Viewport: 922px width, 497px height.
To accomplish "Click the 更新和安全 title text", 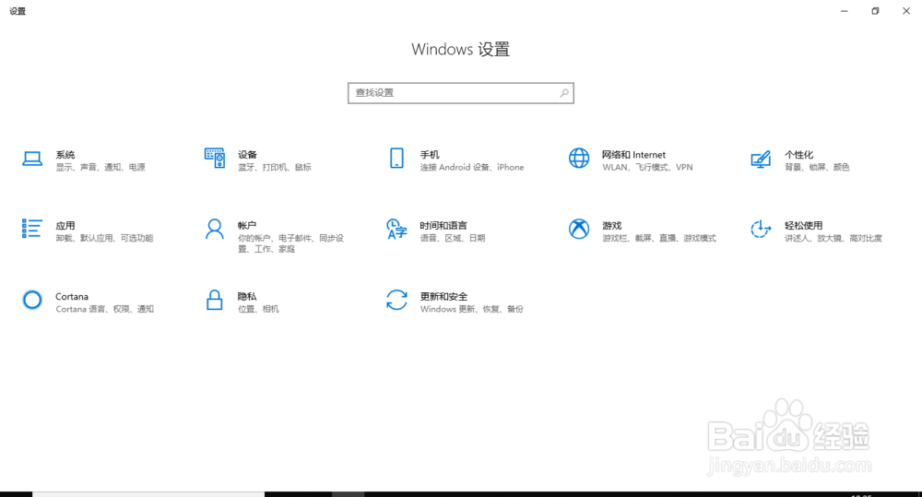I will tap(443, 296).
